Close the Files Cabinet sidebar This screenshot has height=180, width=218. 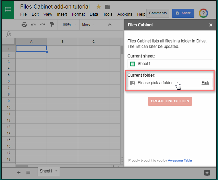tap(211, 25)
